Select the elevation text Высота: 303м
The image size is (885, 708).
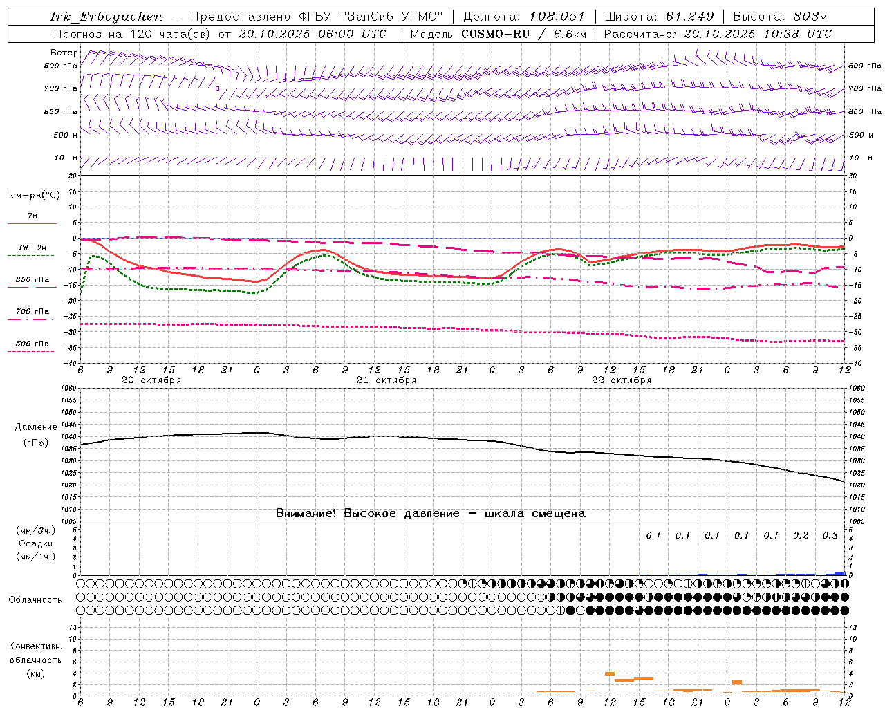780,17
